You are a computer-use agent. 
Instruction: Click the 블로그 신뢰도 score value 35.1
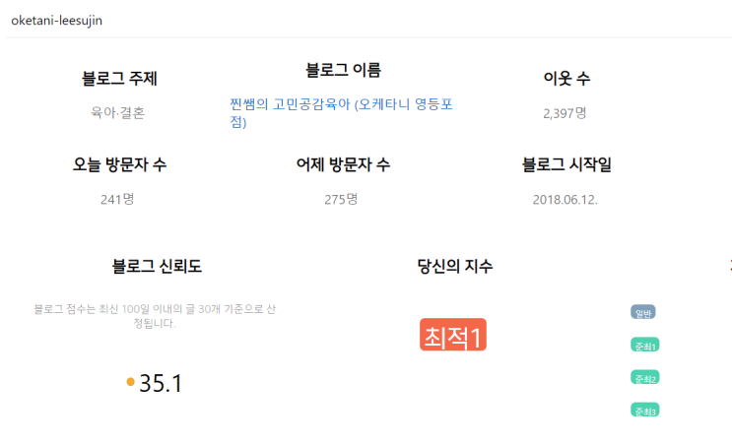161,384
